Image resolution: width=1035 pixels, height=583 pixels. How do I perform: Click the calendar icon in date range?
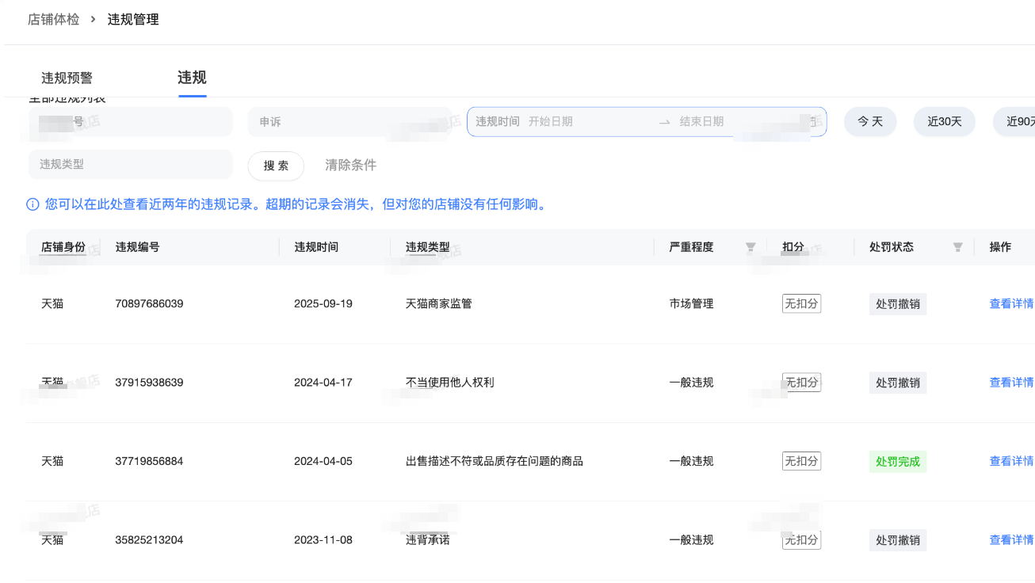813,122
